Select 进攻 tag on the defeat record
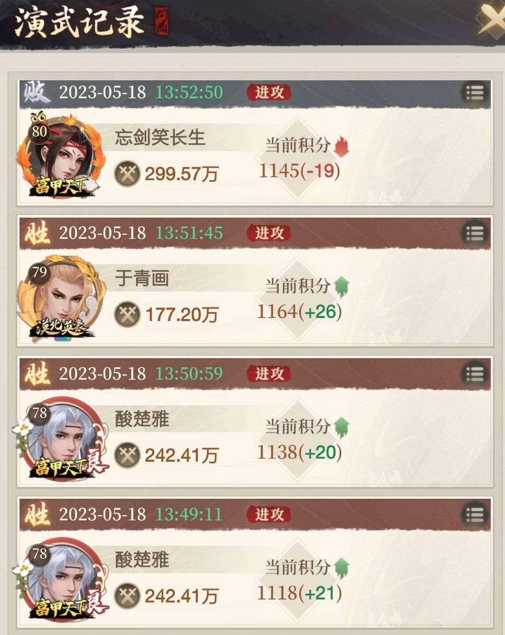Screen dimensions: 505x635 pos(269,92)
